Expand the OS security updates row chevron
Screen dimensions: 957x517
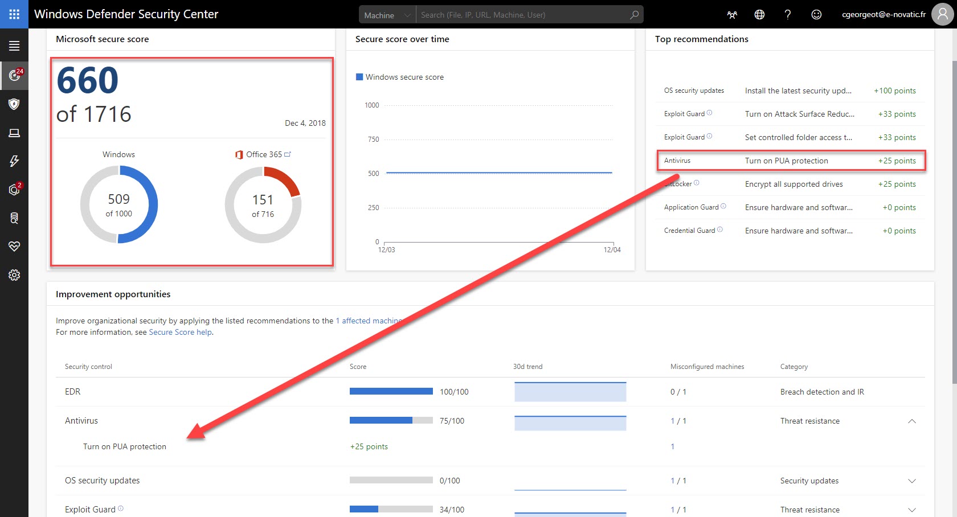(912, 481)
